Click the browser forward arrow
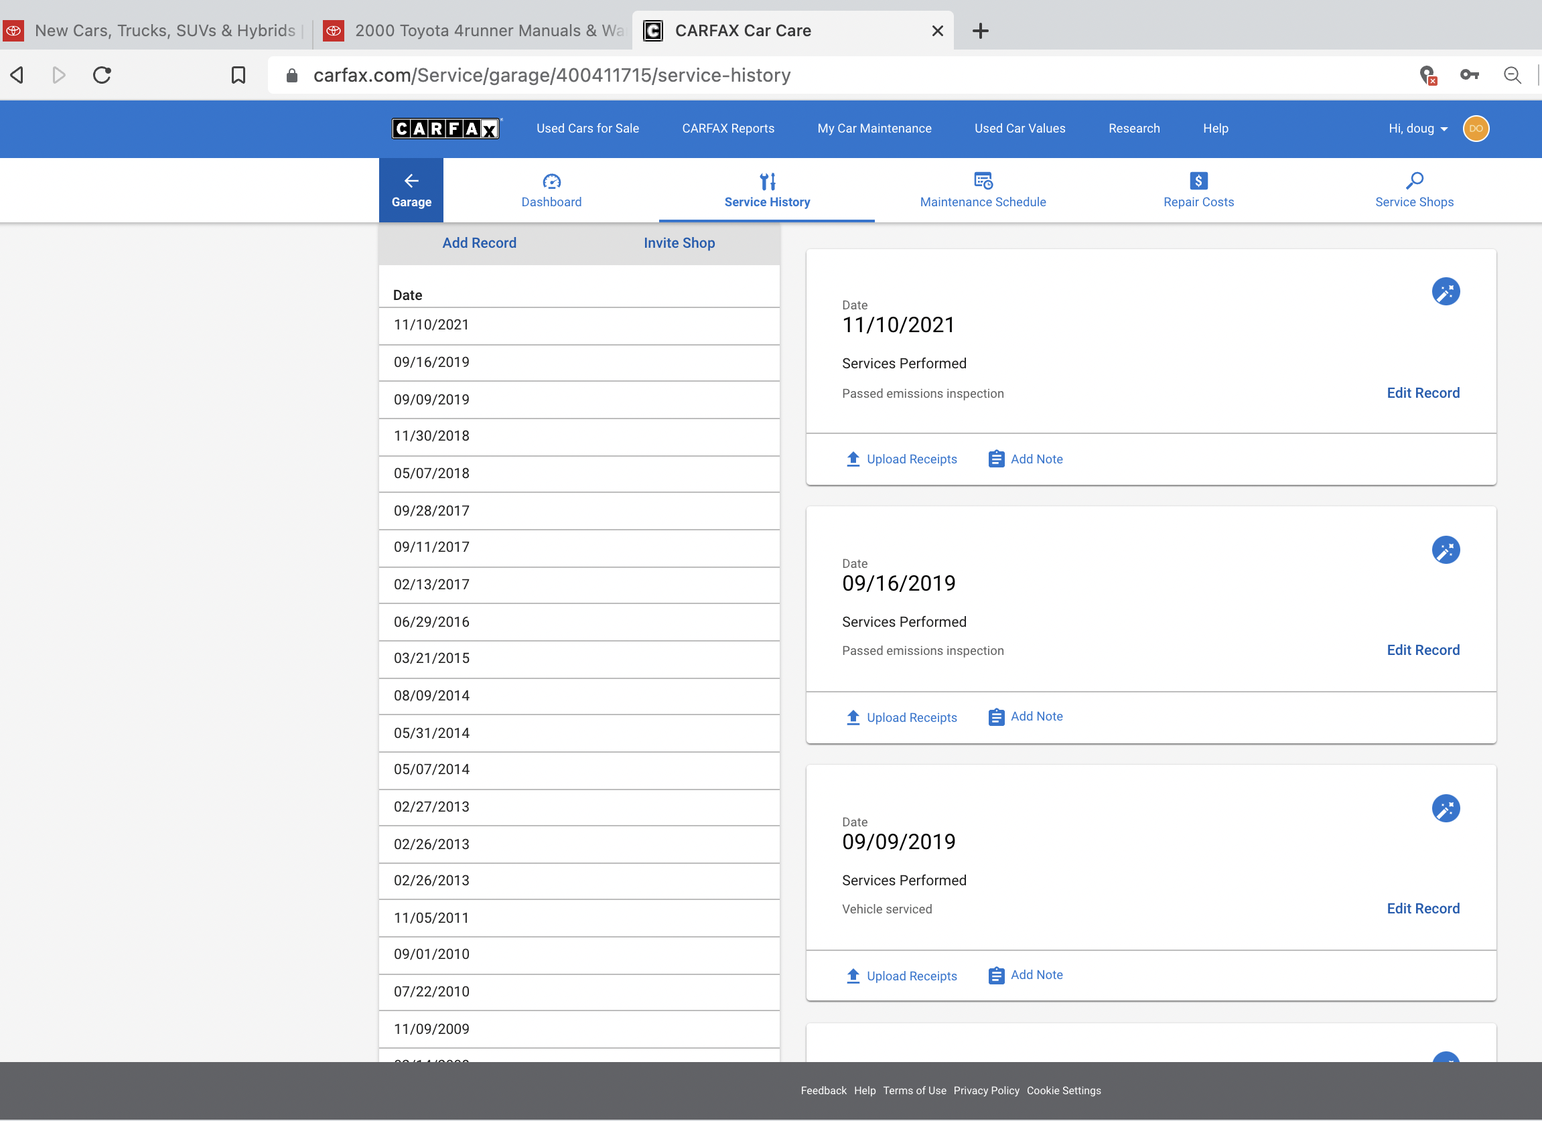Screen dimensions: 1542x1121 [59, 75]
